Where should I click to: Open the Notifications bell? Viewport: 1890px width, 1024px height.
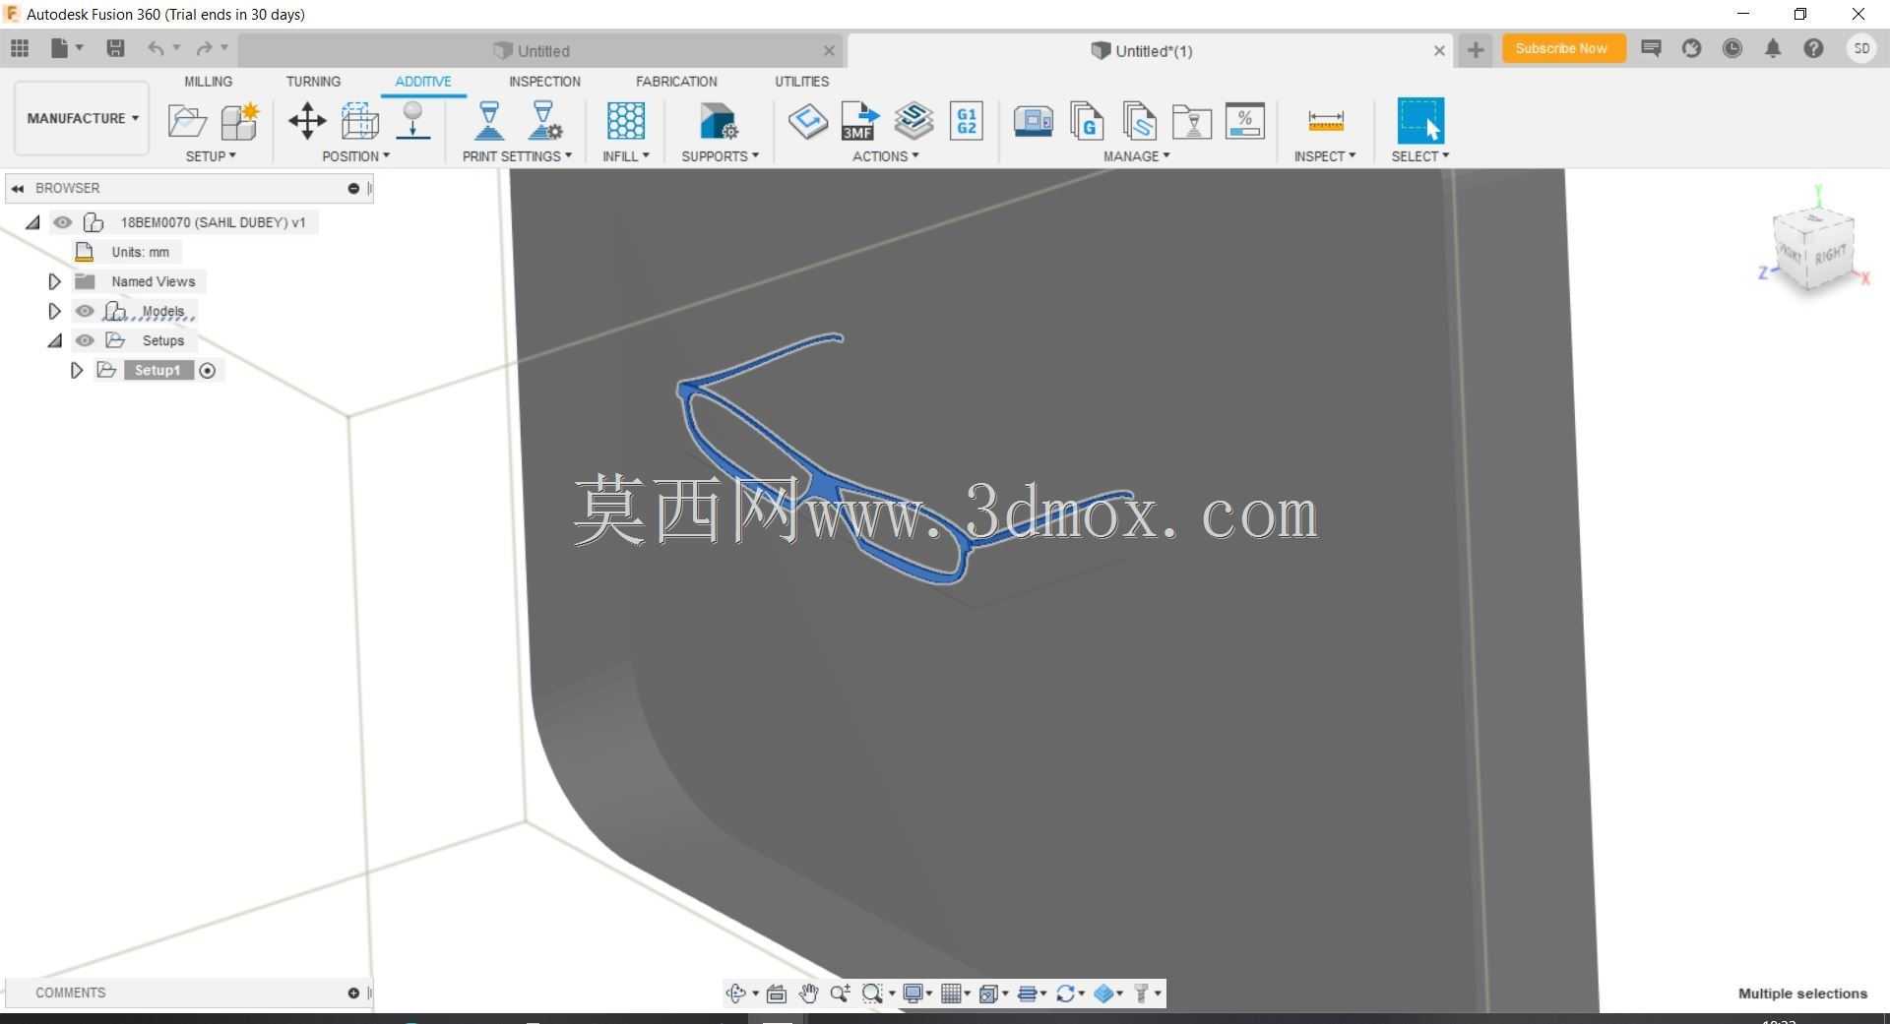click(x=1773, y=48)
